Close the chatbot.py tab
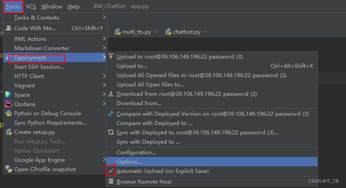This screenshot has height=188, width=346. click(205, 31)
